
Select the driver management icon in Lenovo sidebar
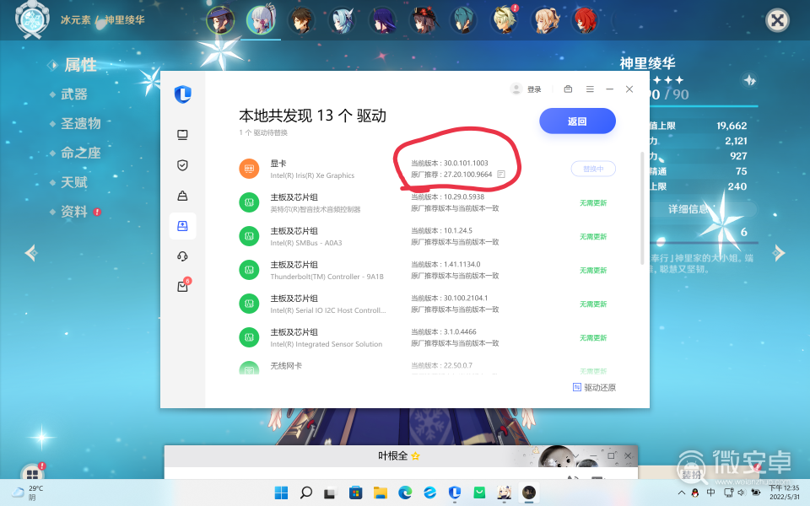[182, 226]
